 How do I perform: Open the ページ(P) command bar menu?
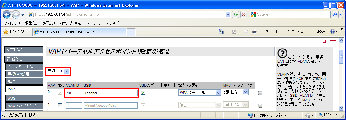(274, 31)
